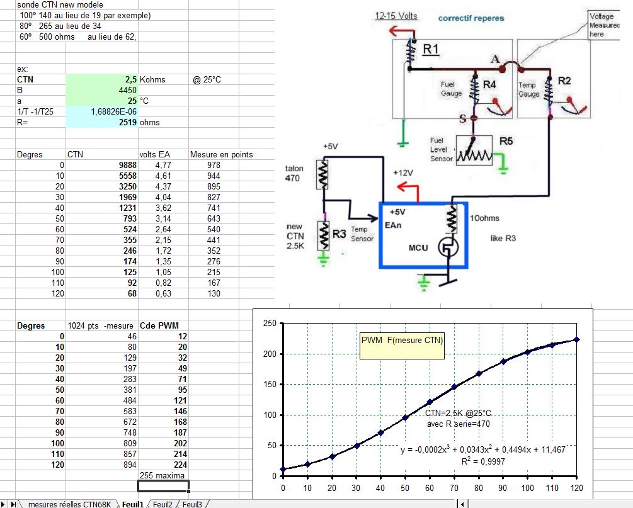This screenshot has height=508, width=633.
Task: Select the volts EA cell 0,63
Action: click(163, 293)
